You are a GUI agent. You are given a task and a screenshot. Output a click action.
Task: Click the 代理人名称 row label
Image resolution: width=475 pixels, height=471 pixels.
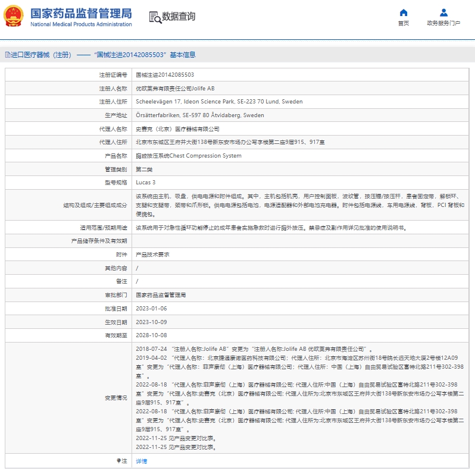coord(113,129)
